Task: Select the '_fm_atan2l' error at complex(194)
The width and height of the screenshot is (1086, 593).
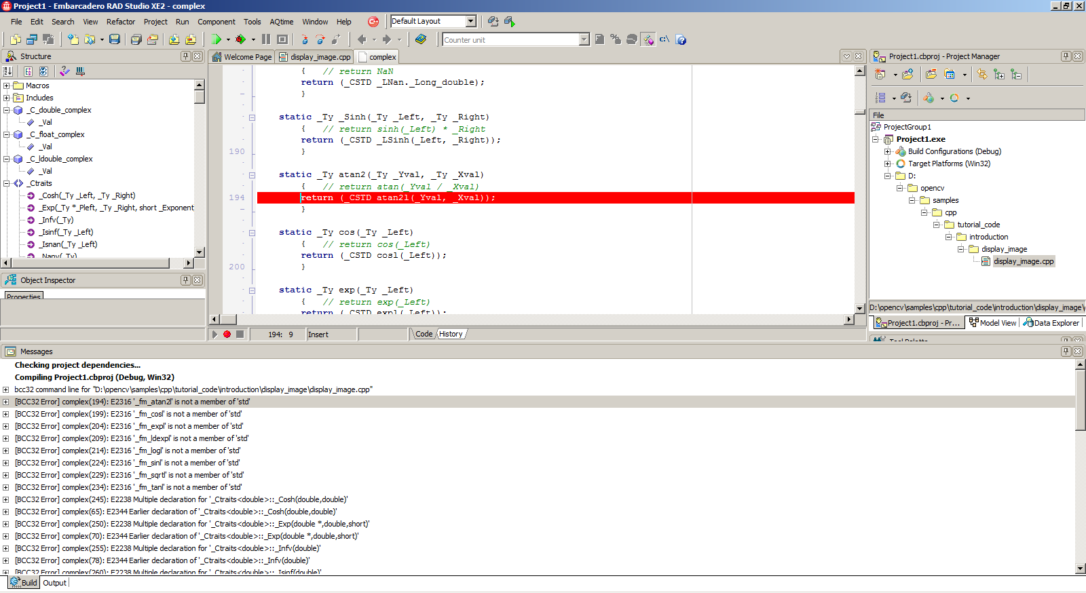Action: pyautogui.click(x=538, y=402)
